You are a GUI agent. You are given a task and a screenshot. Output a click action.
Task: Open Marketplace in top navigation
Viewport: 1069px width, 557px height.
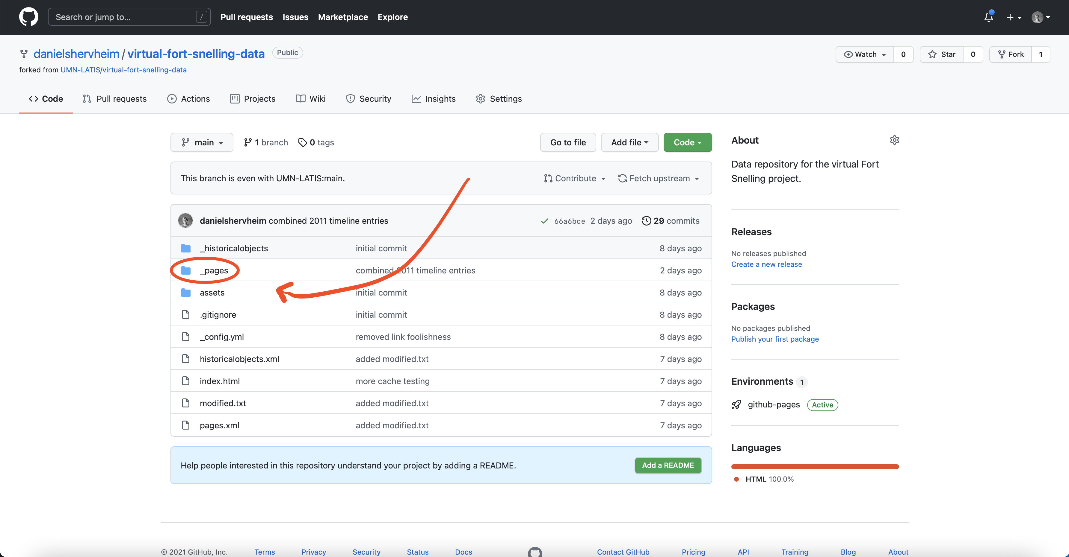click(343, 17)
